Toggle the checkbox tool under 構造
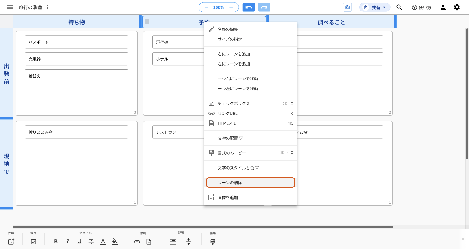This screenshot has width=469, height=249. click(x=33, y=242)
